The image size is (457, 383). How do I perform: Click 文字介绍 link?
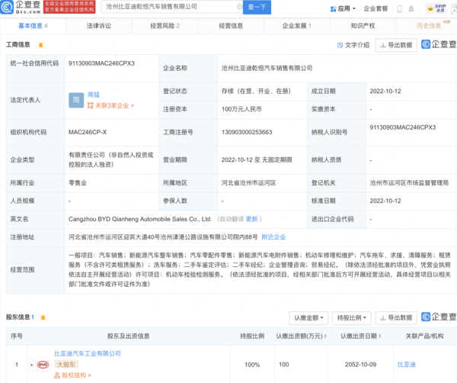[x=353, y=45]
